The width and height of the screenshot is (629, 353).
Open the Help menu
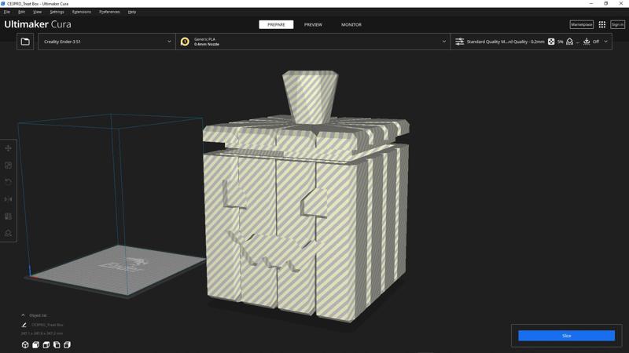pos(132,12)
